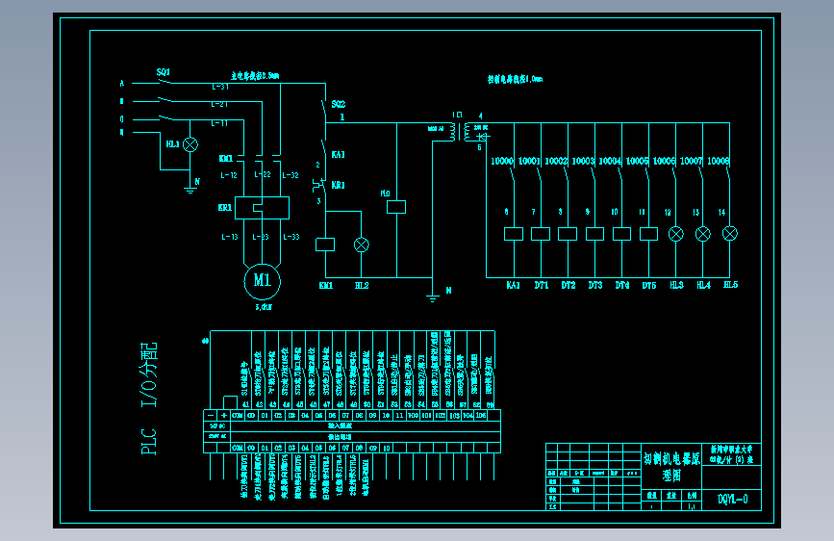Select the 10004 contact label
This screenshot has height=541, width=834.
click(x=610, y=161)
